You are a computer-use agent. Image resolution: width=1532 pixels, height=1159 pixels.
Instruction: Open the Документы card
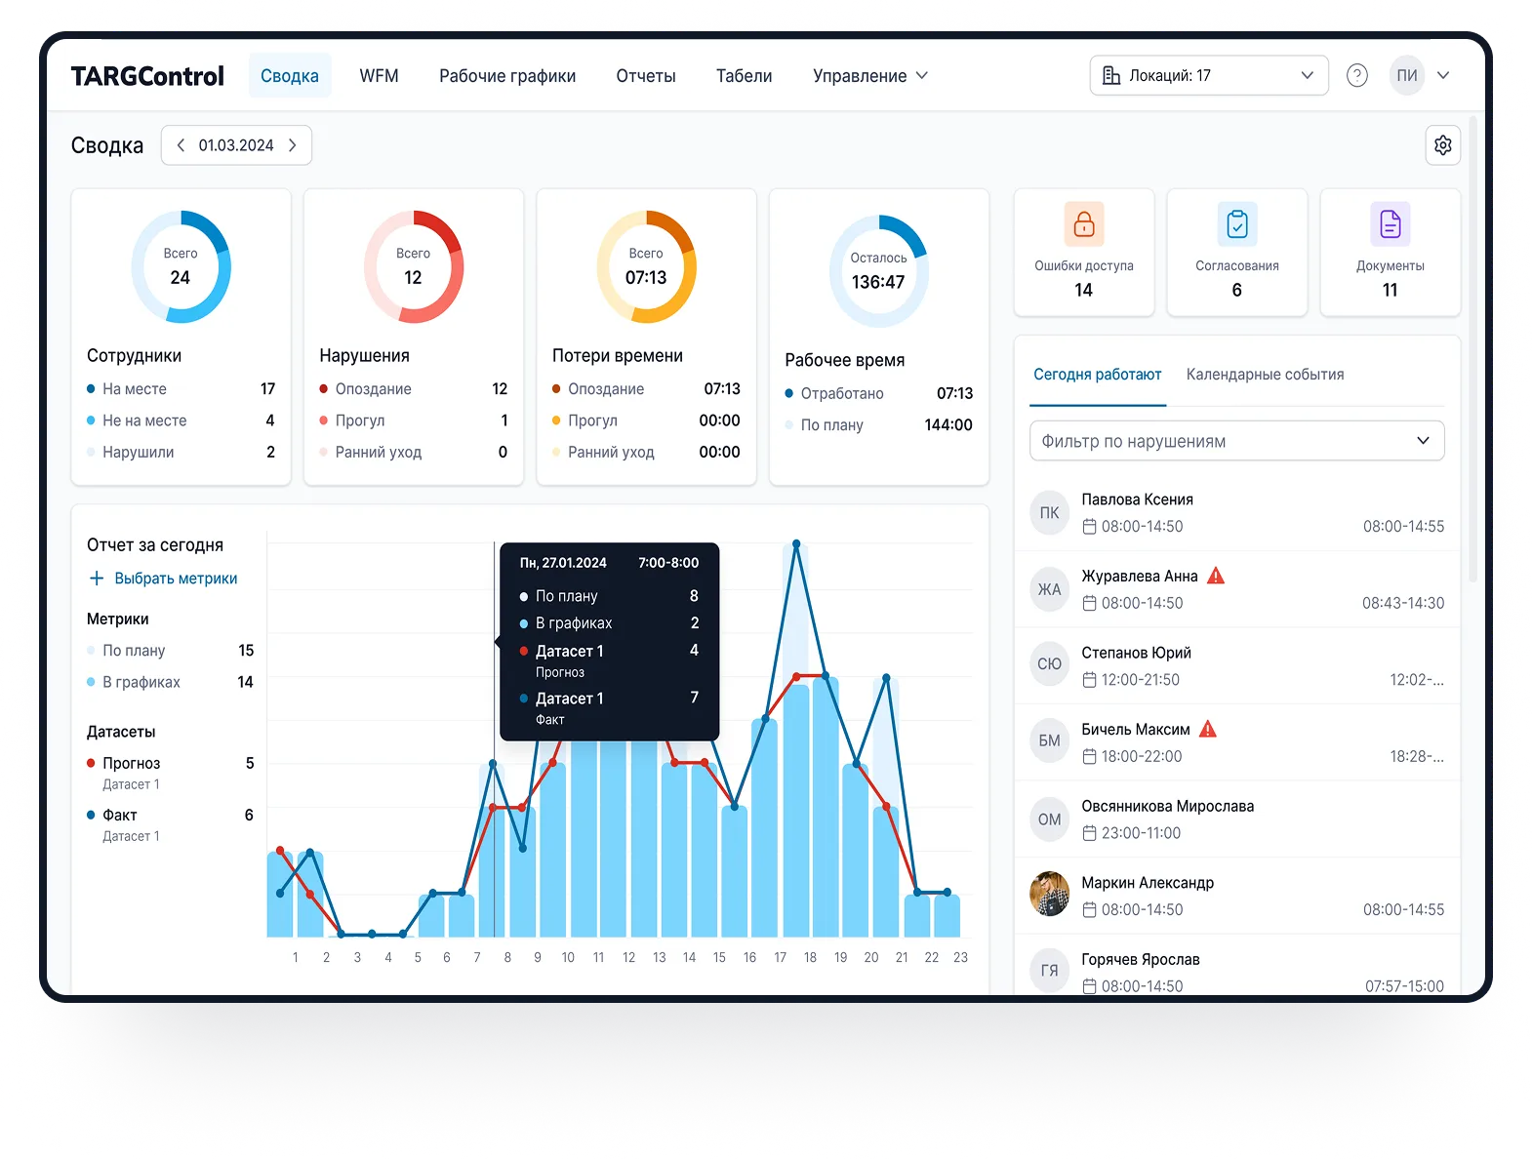point(1390,253)
